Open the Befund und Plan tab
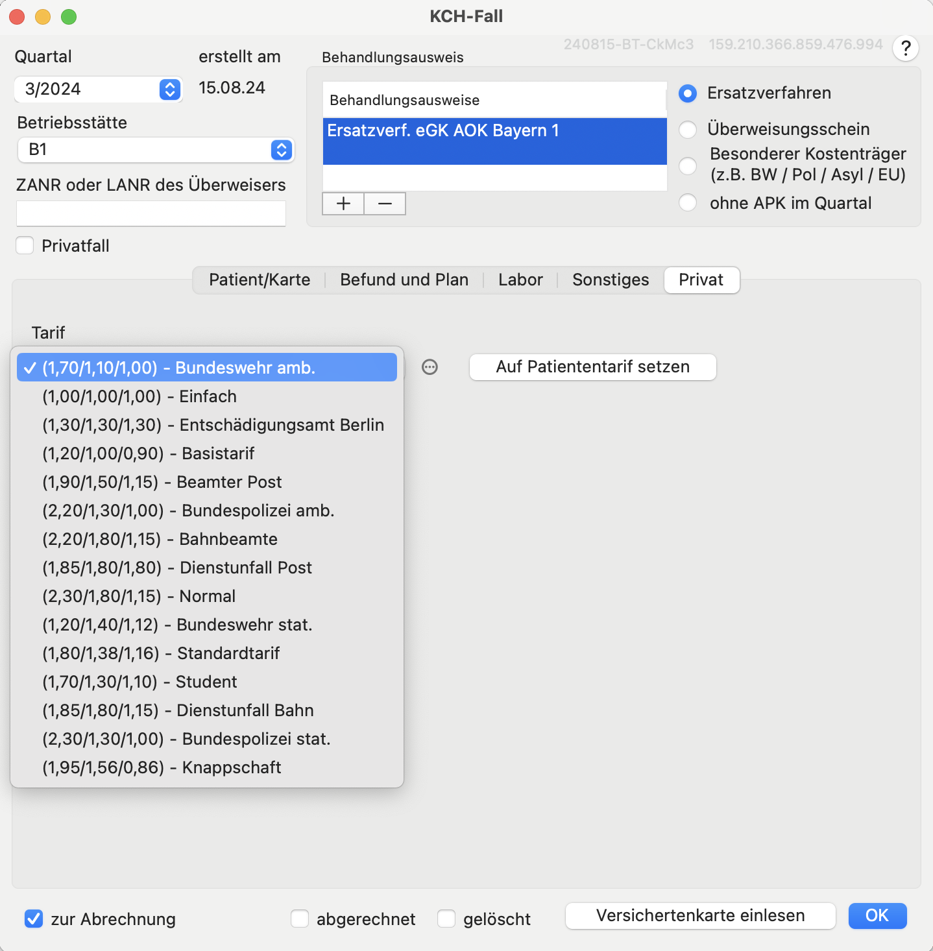 click(404, 280)
